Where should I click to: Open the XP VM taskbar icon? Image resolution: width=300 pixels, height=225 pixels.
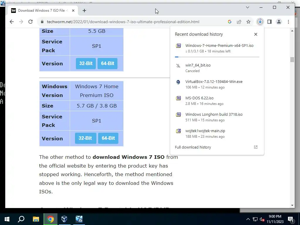79,219
